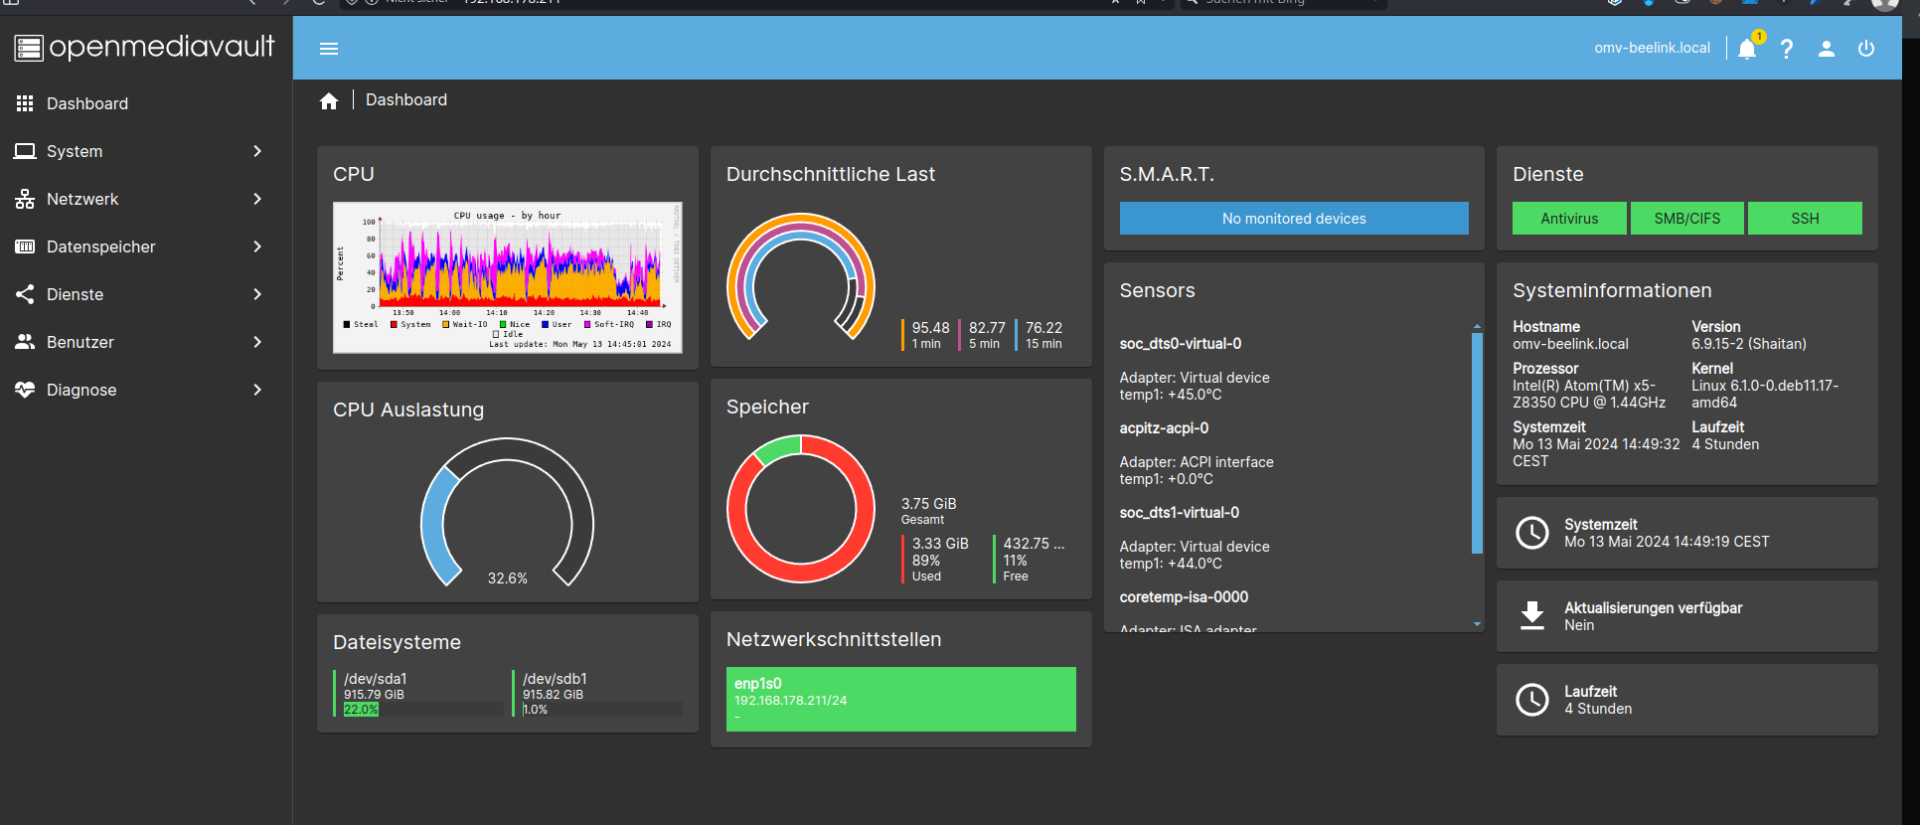This screenshot has width=1920, height=825.
Task: Click the Dienste share icon in sidebar
Action: pyautogui.click(x=25, y=294)
